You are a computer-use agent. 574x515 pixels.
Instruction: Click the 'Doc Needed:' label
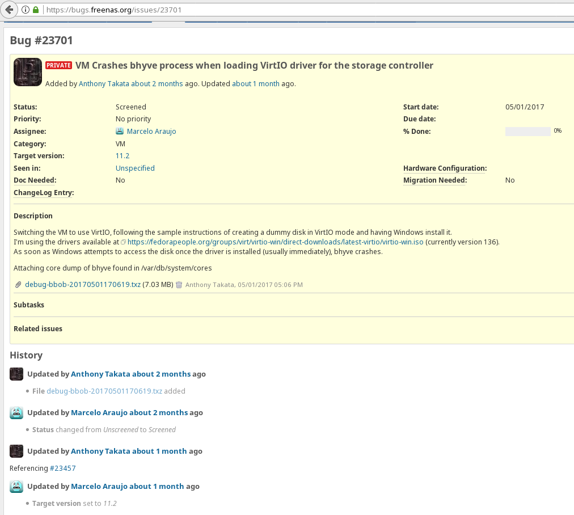pyautogui.click(x=35, y=180)
